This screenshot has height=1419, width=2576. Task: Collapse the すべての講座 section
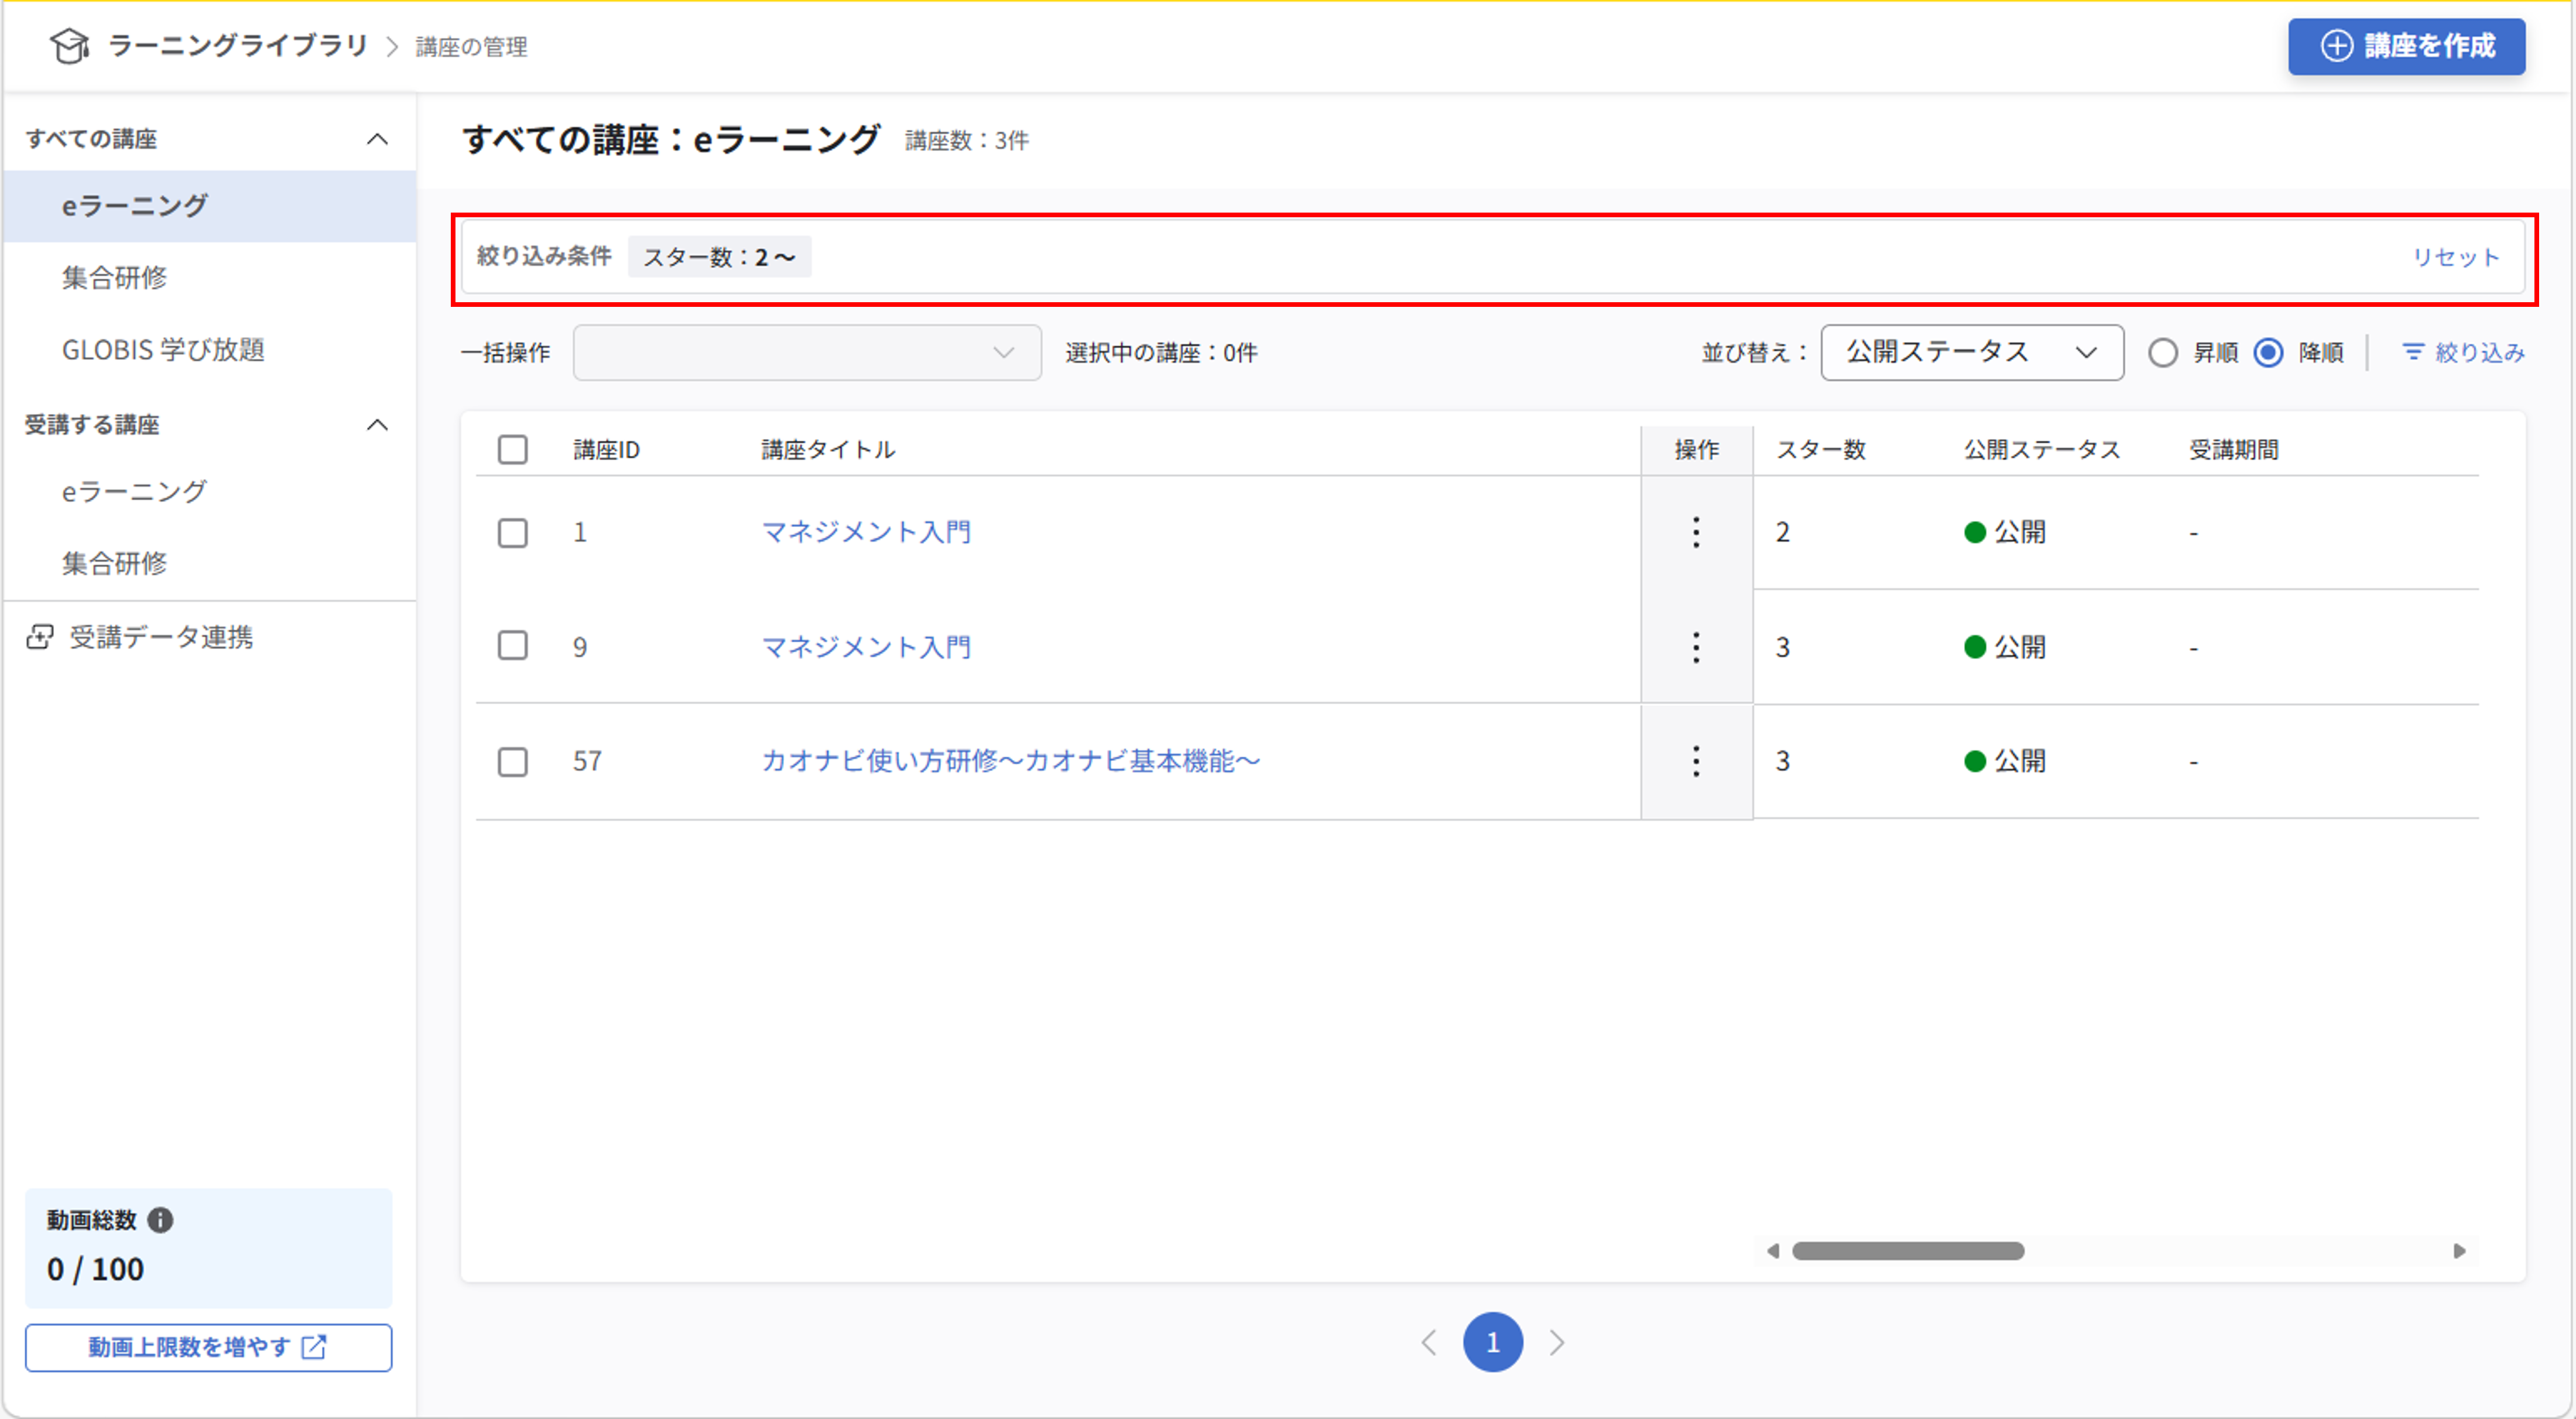pos(377,139)
